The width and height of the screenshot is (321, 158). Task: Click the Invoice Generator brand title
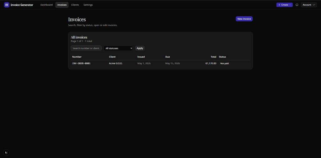[22, 5]
